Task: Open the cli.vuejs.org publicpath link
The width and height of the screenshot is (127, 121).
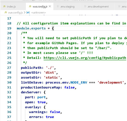Action: 85,58
